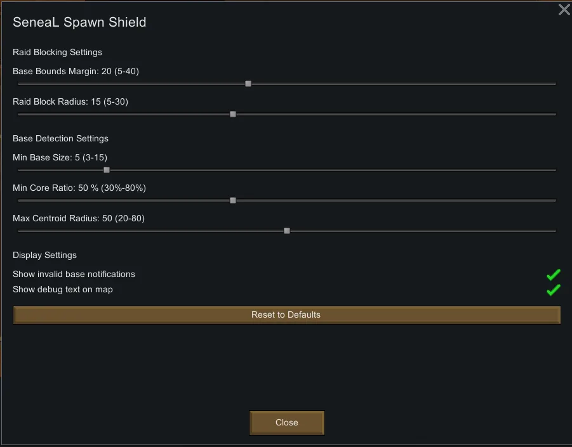572x447 pixels.
Task: Click the 'Show invalid base notifications' label
Action: pyautogui.click(x=74, y=274)
